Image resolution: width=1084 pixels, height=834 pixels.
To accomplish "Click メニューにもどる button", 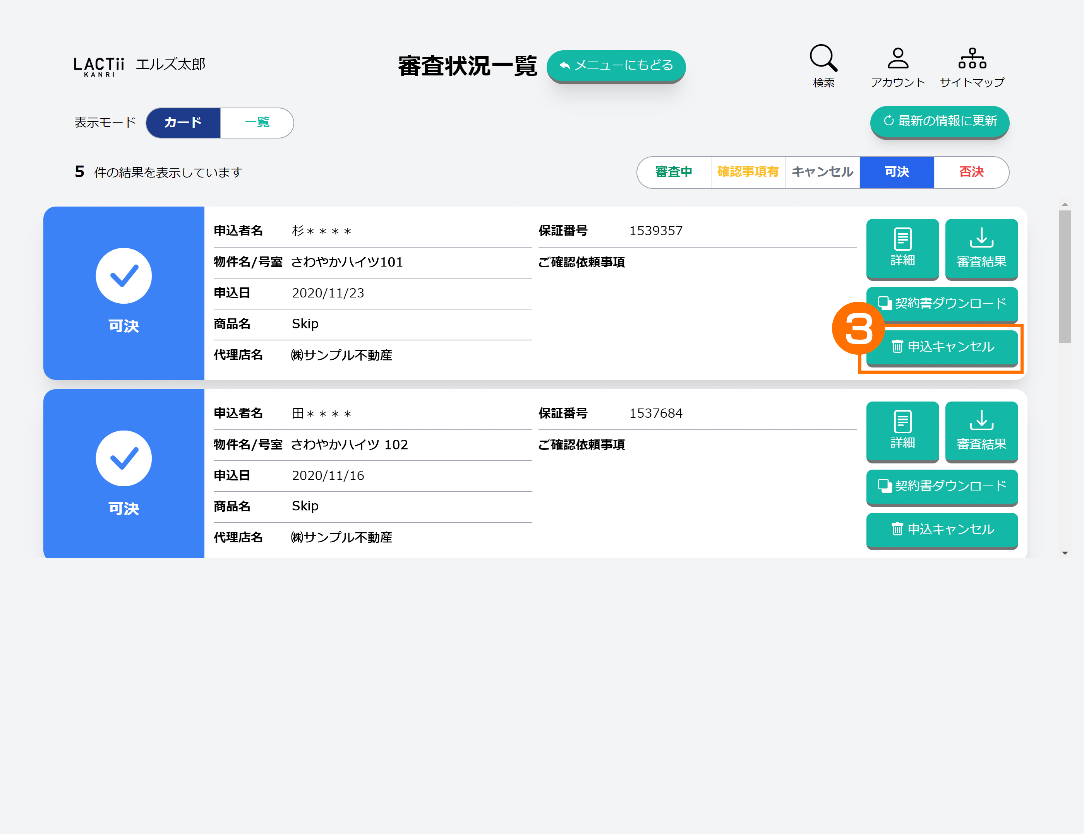I will coord(616,65).
